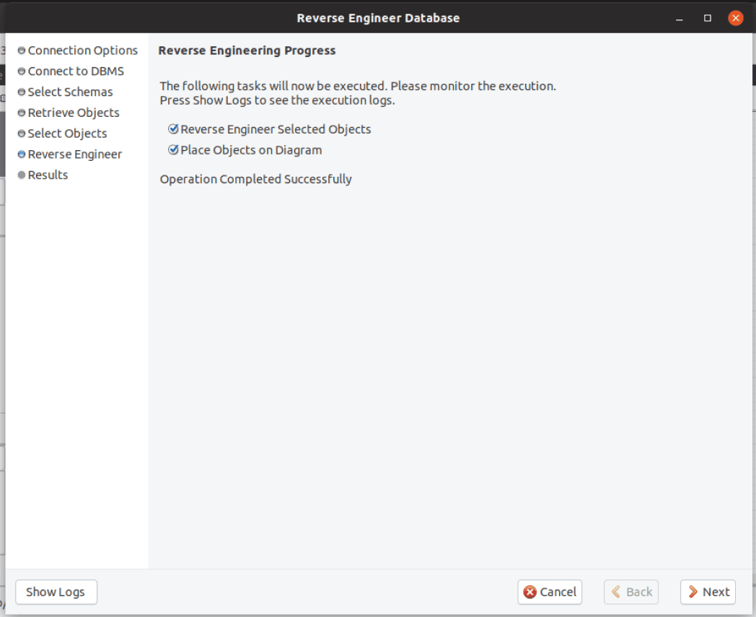Viewport: 756px width, 617px height.
Task: Click the Connection Options step bullet icon
Action: click(x=22, y=51)
